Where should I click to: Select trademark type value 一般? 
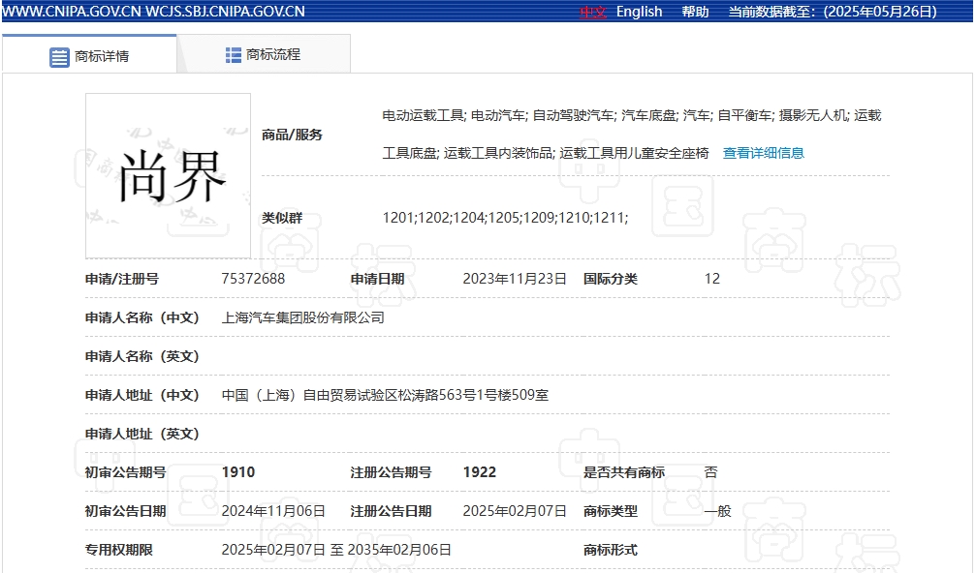pyautogui.click(x=717, y=511)
